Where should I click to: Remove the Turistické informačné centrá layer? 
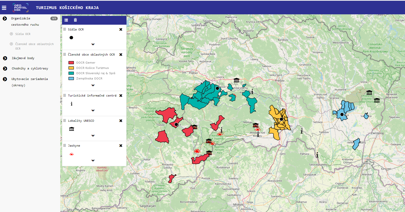click(121, 96)
